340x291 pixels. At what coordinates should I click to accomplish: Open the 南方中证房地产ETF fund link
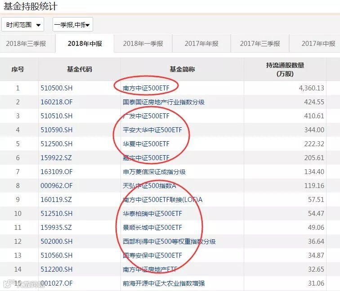pyautogui.click(x=150, y=269)
